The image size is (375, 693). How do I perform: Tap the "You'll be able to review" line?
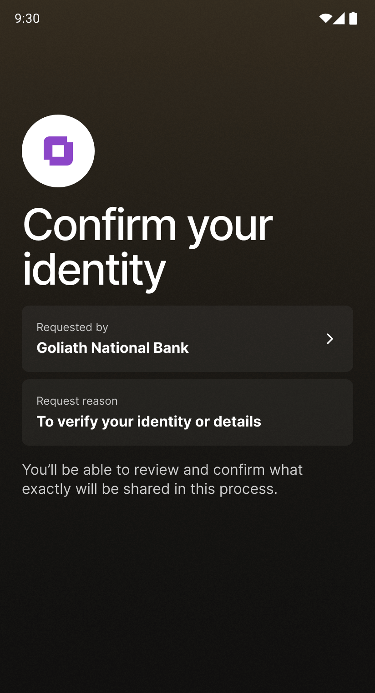click(x=162, y=469)
